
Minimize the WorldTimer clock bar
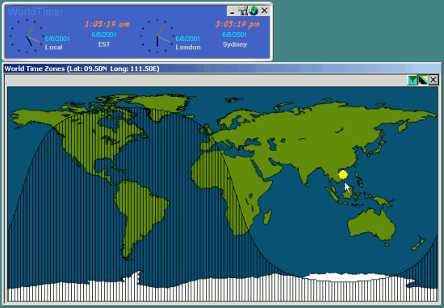point(232,11)
